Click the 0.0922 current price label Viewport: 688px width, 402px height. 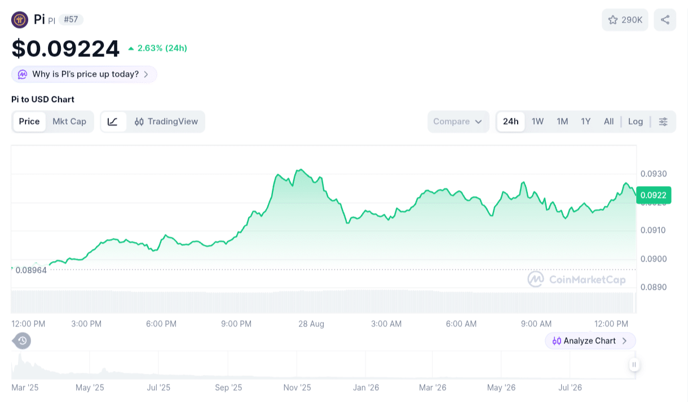pyautogui.click(x=654, y=195)
